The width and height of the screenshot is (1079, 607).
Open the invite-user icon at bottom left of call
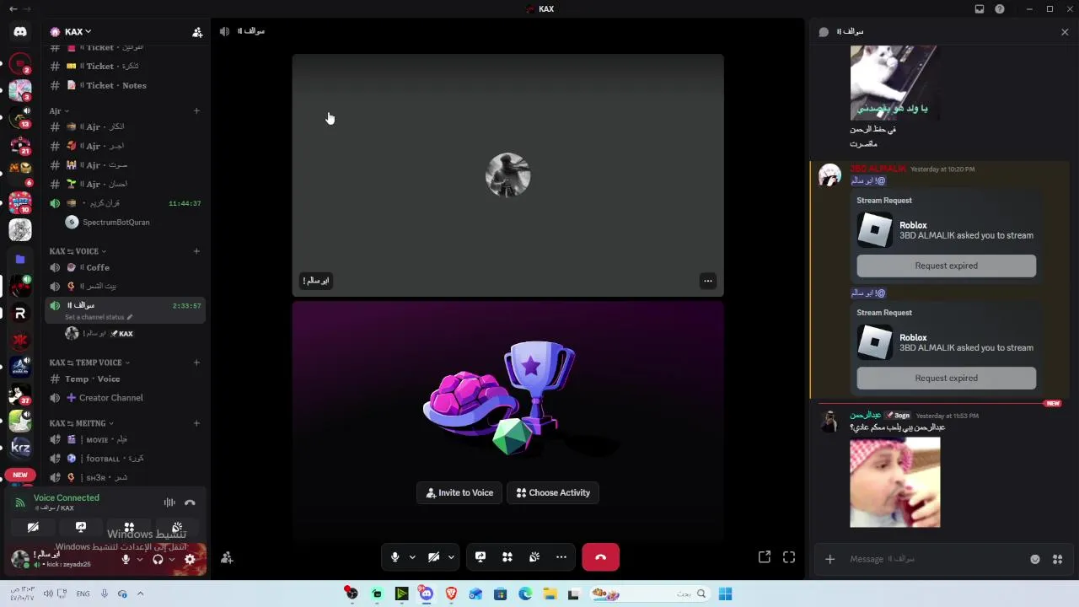pyautogui.click(x=227, y=557)
